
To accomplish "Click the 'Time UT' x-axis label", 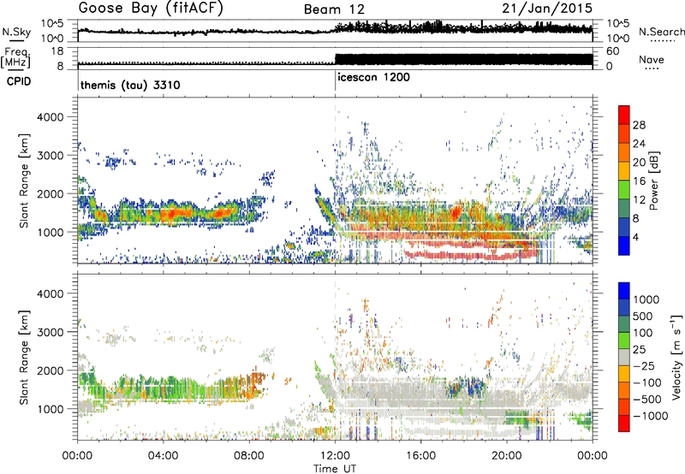I will click(x=335, y=469).
